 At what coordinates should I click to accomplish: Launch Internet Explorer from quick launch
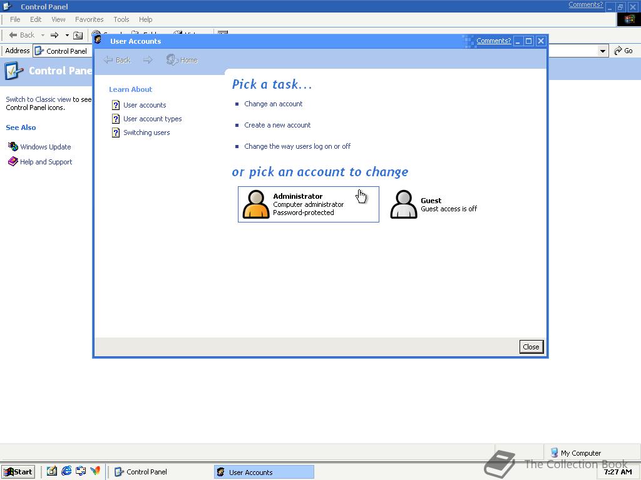(66, 471)
